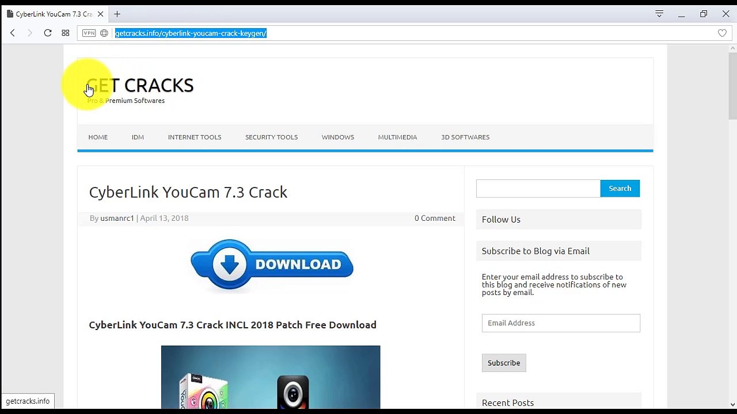Screen dimensions: 737x414
Task: Click the address bar URL
Action: 191,33
